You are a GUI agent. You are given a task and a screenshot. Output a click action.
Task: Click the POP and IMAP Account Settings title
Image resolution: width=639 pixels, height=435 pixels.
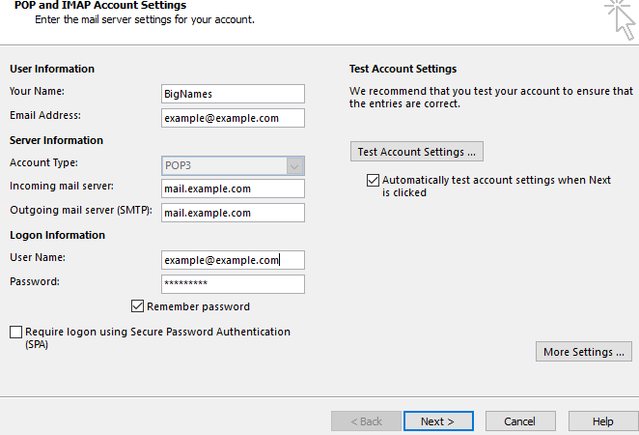[100, 6]
